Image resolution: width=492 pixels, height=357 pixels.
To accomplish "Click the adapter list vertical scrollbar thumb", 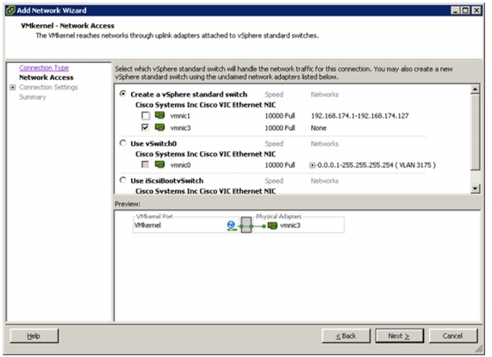I will [x=476, y=132].
